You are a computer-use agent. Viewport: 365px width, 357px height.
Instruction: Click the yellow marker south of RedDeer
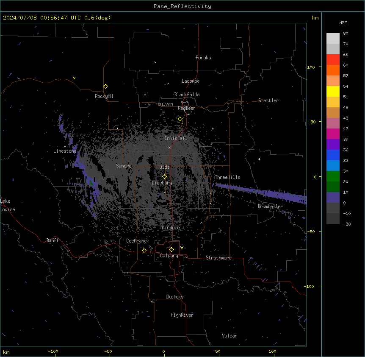(180, 119)
